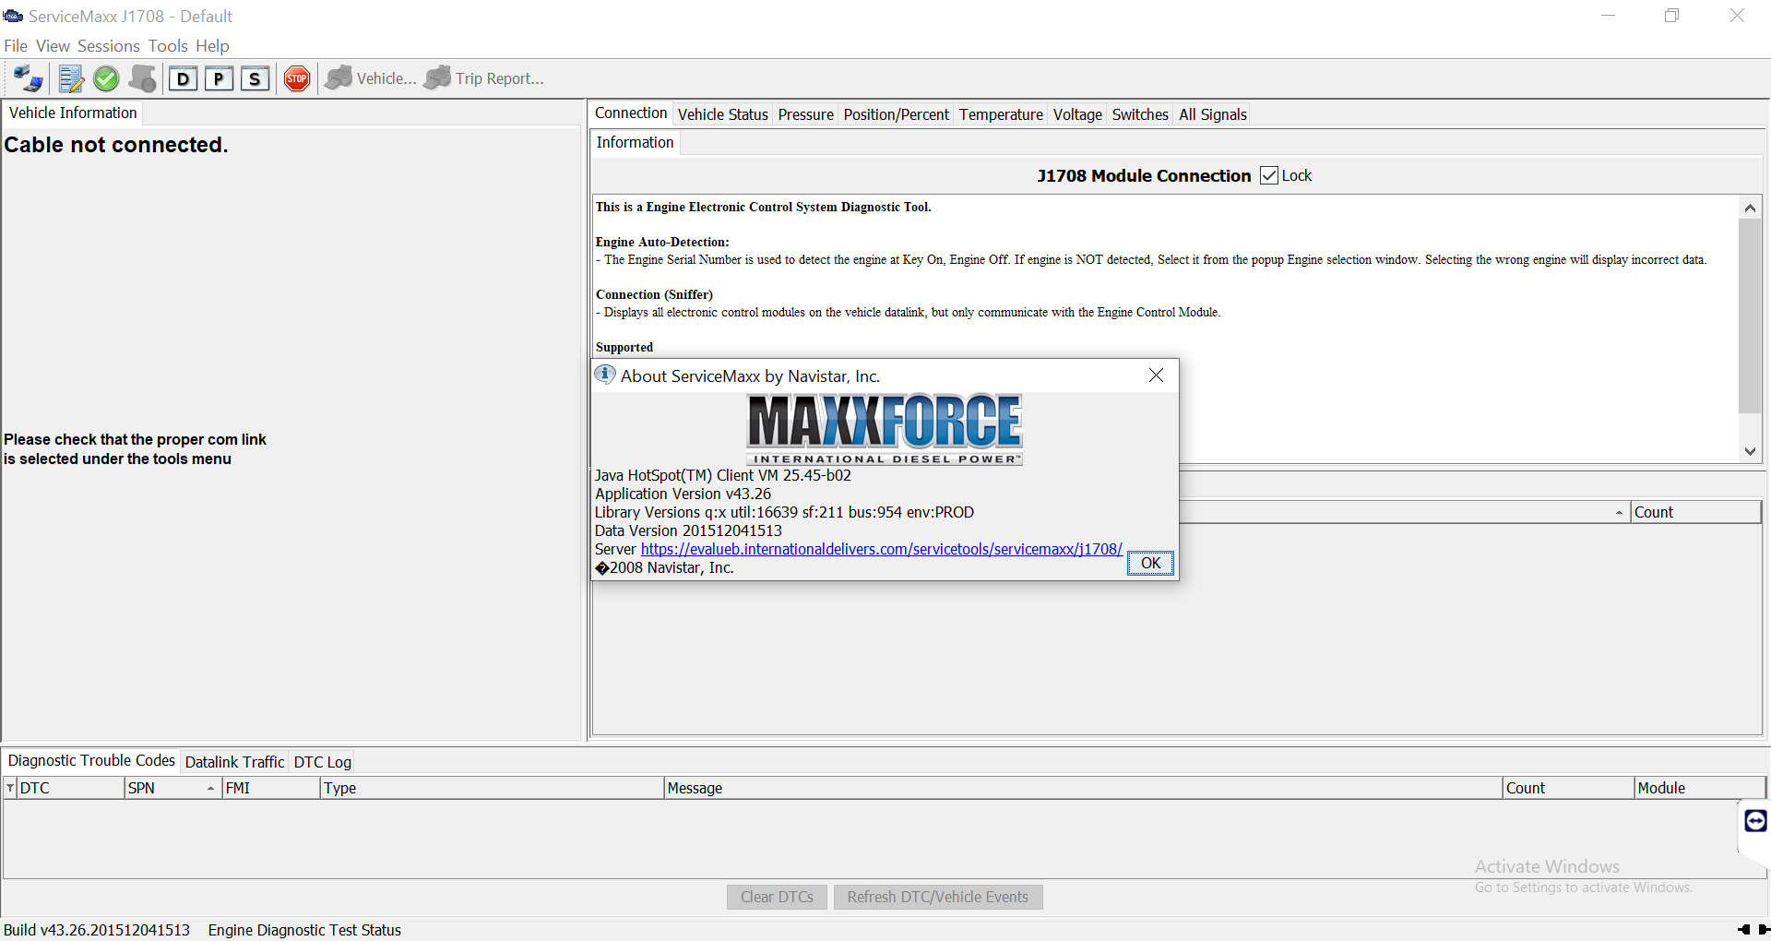Click the Trip Report... printer icon

pyautogui.click(x=438, y=78)
